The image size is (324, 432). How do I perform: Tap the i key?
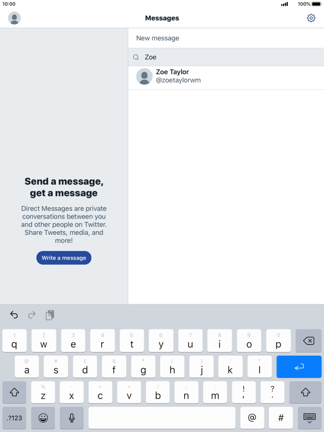point(219,340)
